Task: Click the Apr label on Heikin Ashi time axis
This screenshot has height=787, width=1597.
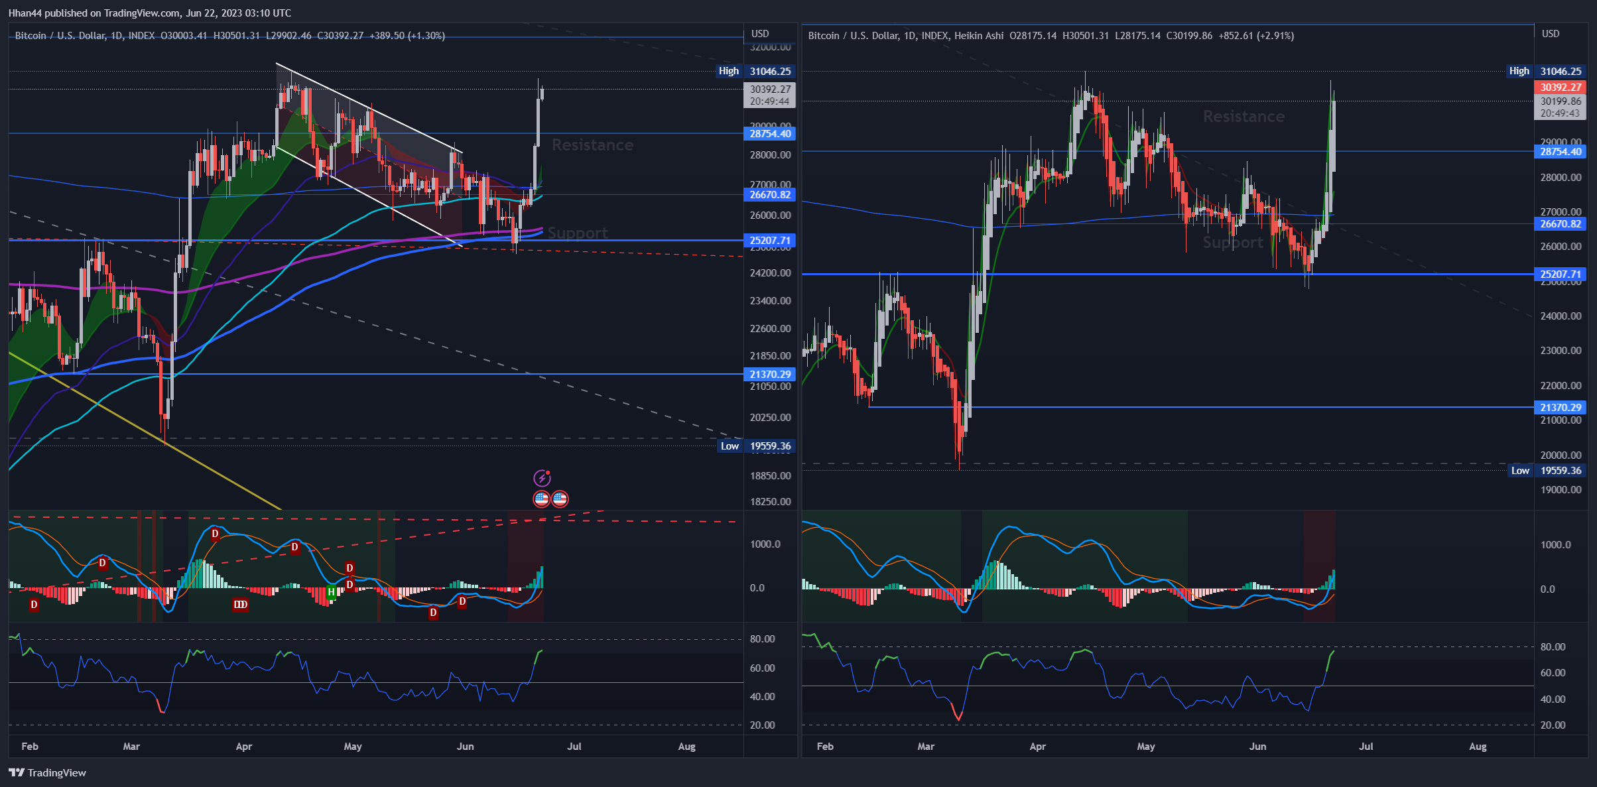Action: click(1037, 746)
